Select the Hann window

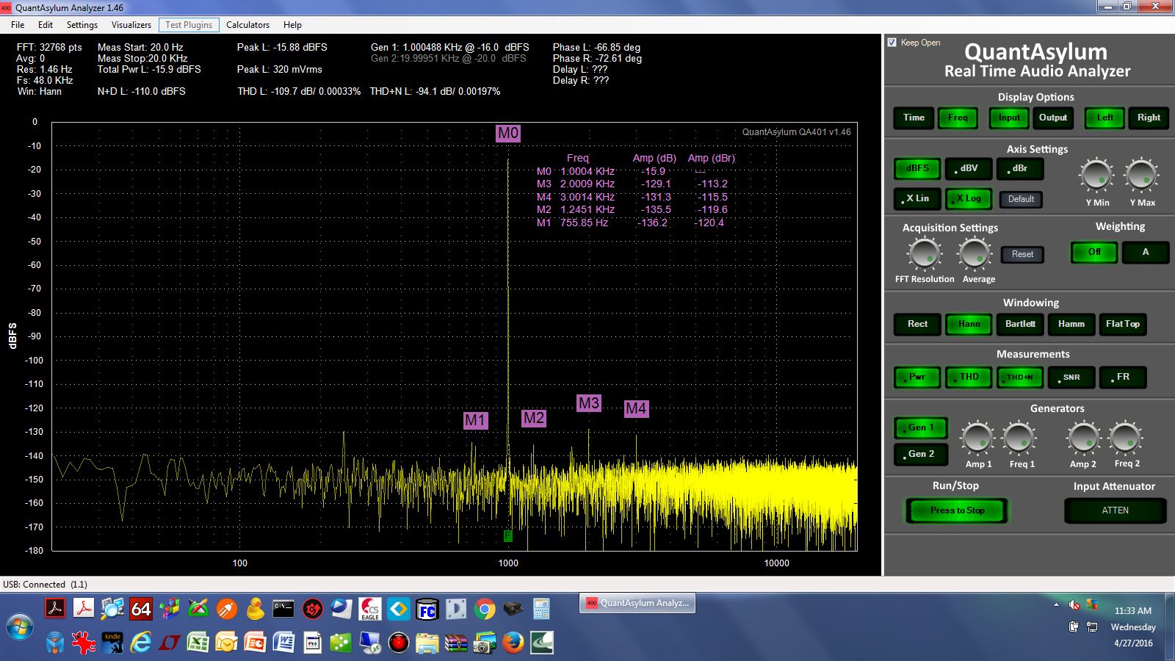click(x=969, y=324)
